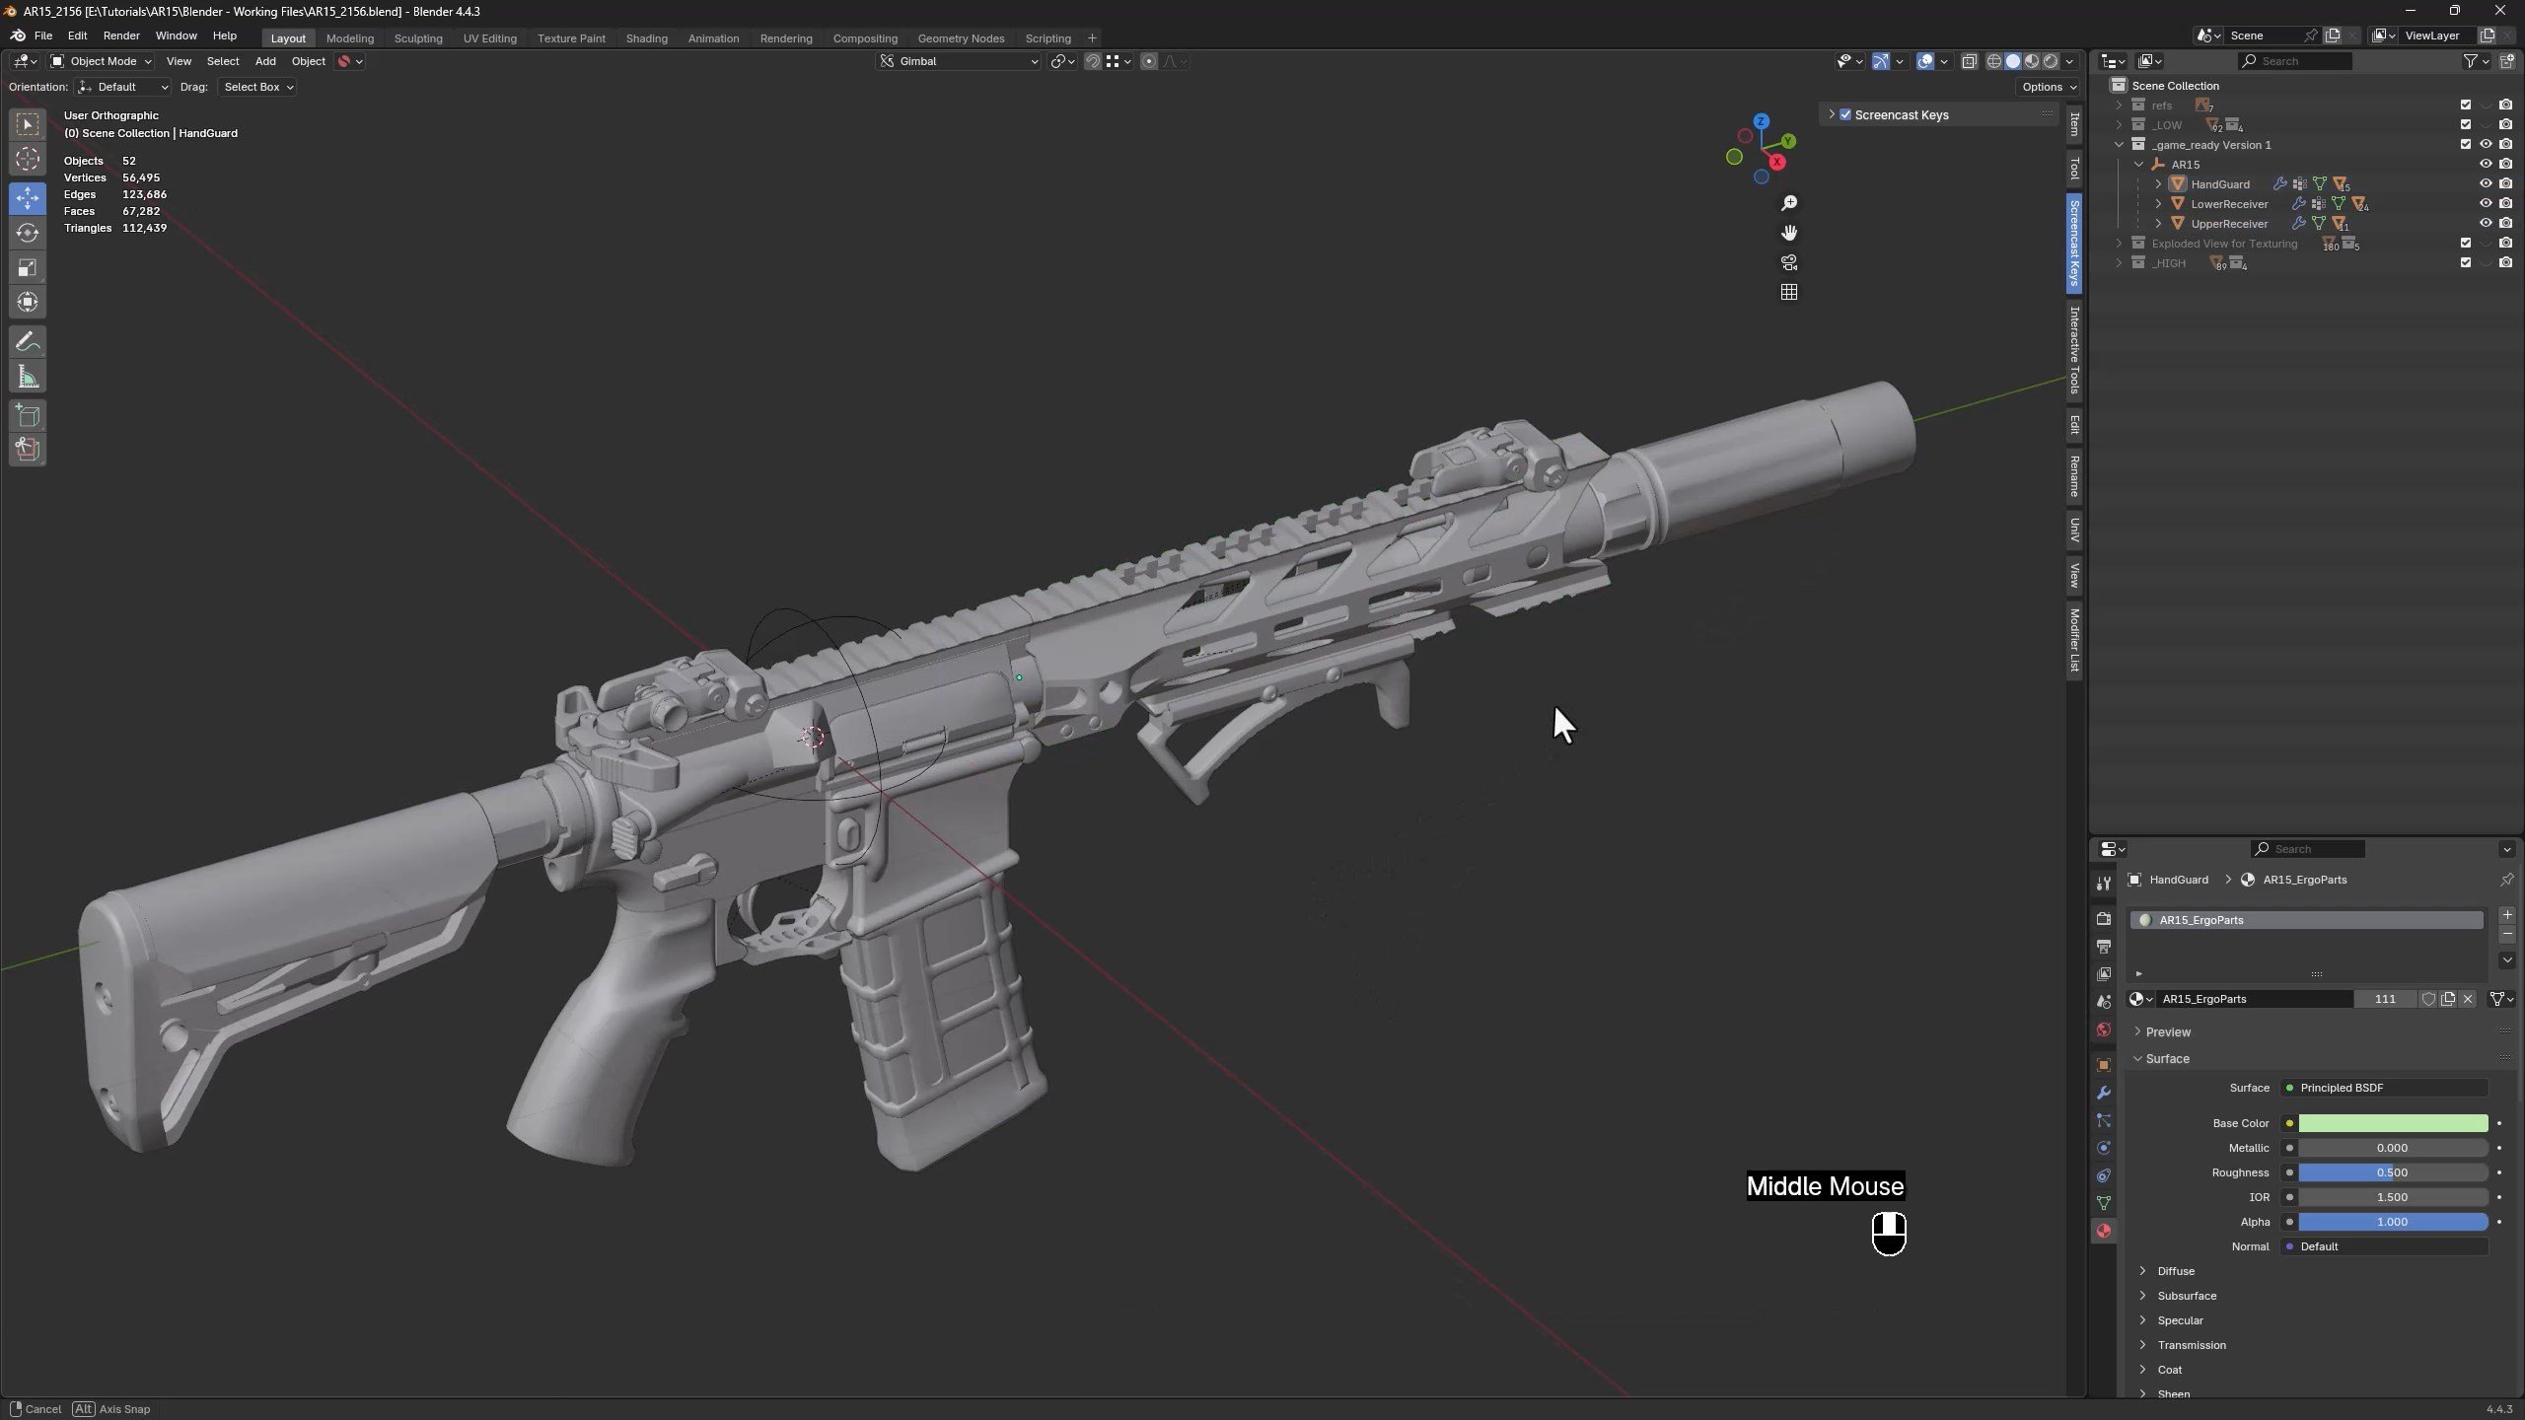Viewport: 2525px width, 1420px height.
Task: Activate the Transform tool
Action: pos(28,302)
